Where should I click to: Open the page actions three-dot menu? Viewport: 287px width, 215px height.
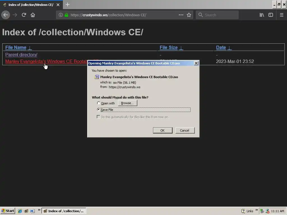pyautogui.click(x=181, y=15)
